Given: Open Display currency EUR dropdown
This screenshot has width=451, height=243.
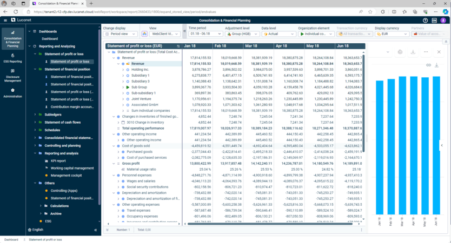Looking at the screenshot, I should coord(392,34).
